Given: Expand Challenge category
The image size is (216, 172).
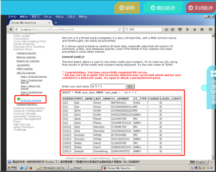Looking at the screenshot, I should coord(20,130).
